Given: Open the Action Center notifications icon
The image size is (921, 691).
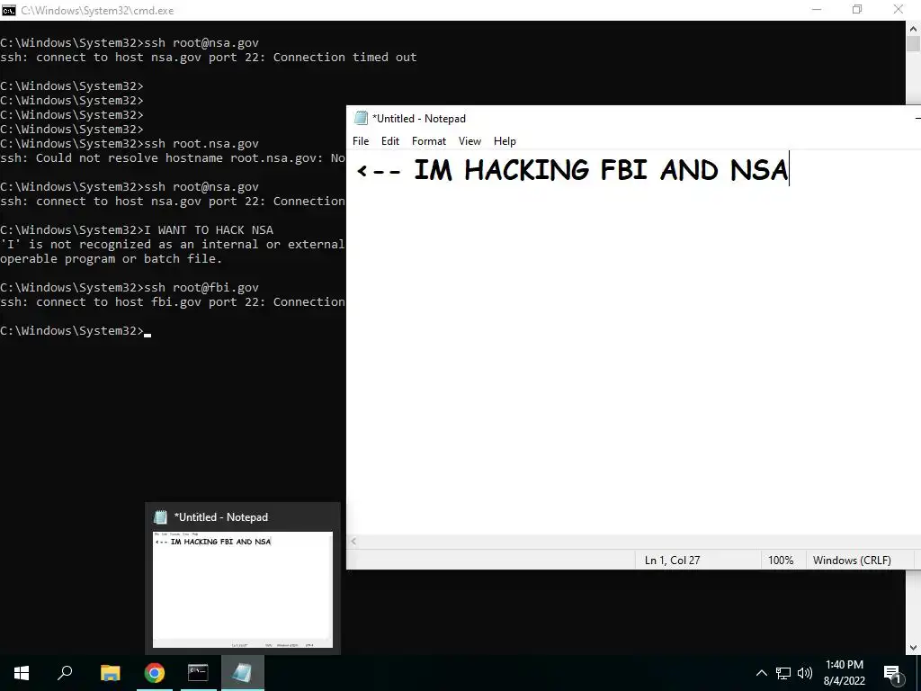Looking at the screenshot, I should point(892,673).
